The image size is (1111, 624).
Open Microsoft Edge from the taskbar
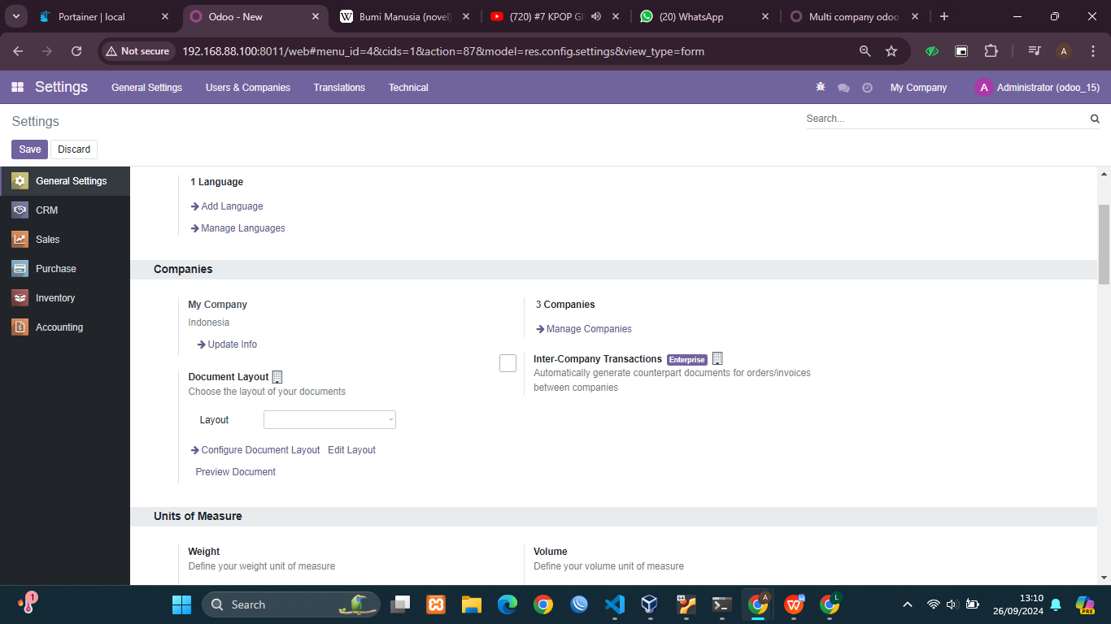507,604
